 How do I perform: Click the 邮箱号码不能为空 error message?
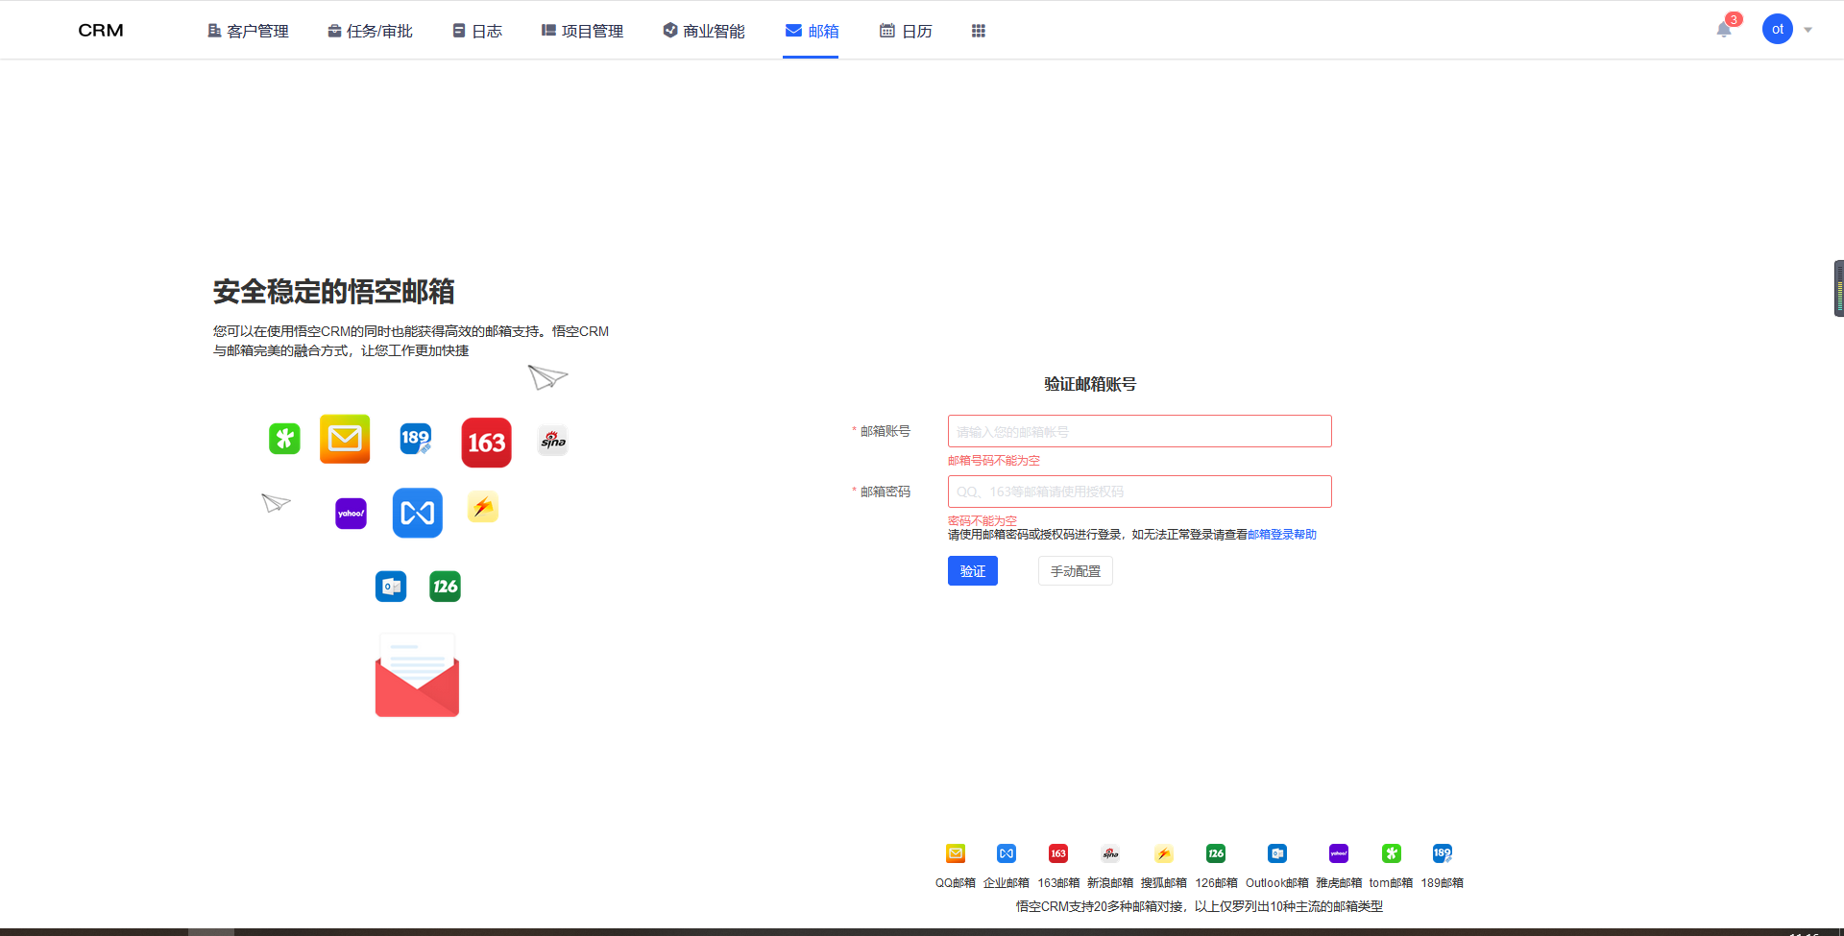click(x=994, y=461)
